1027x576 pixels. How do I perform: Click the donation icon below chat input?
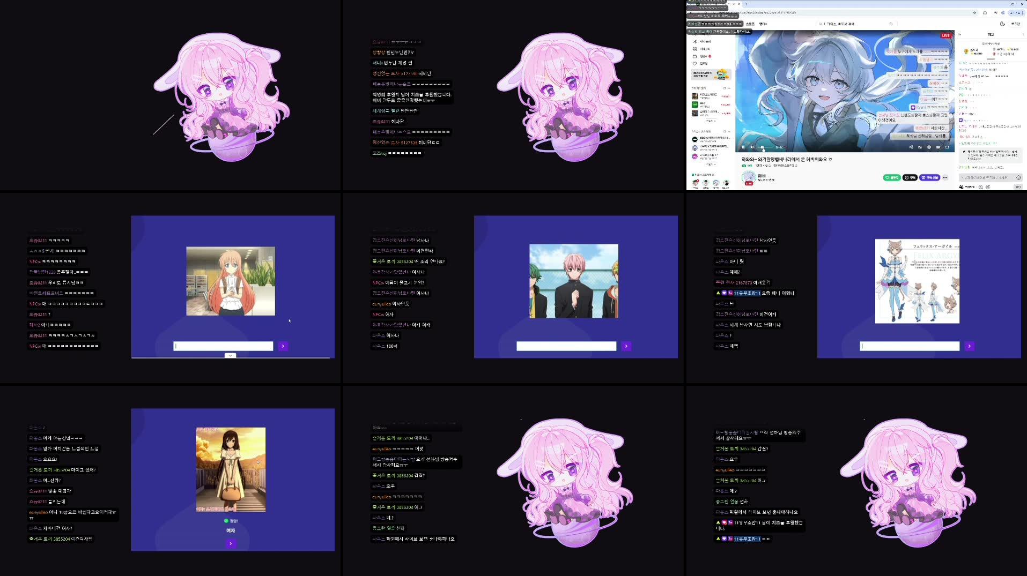click(966, 187)
